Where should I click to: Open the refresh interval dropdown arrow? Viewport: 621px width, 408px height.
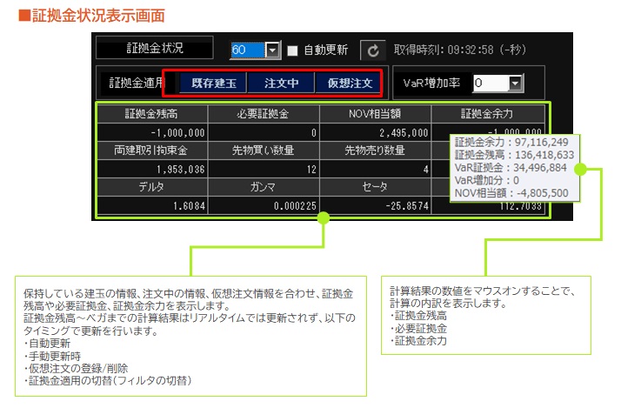point(272,50)
